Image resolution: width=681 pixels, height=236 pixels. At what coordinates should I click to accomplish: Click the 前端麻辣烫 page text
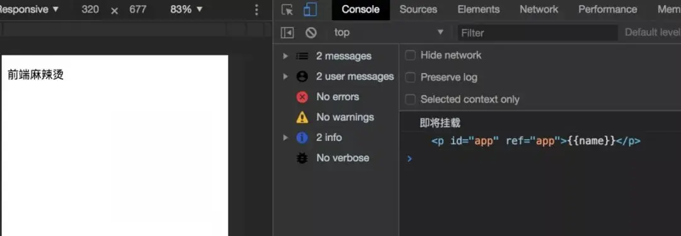click(x=35, y=75)
